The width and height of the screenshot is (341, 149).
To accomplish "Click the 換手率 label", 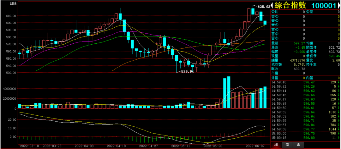I will click(x=311, y=64).
